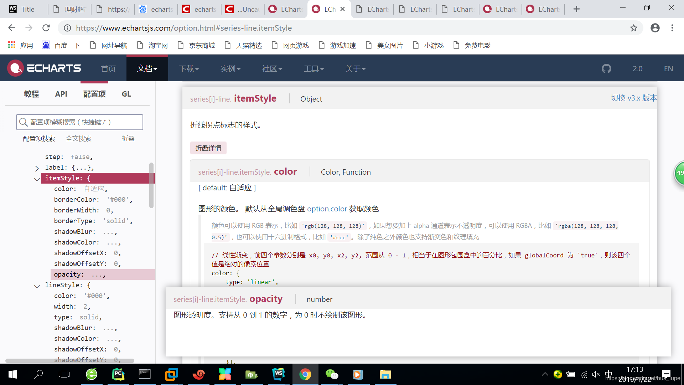The image size is (684, 385).
Task: Close the active ECharts browser tab
Action: [x=343, y=9]
